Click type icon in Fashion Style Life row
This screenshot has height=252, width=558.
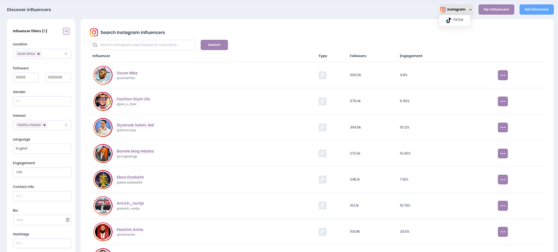322,101
